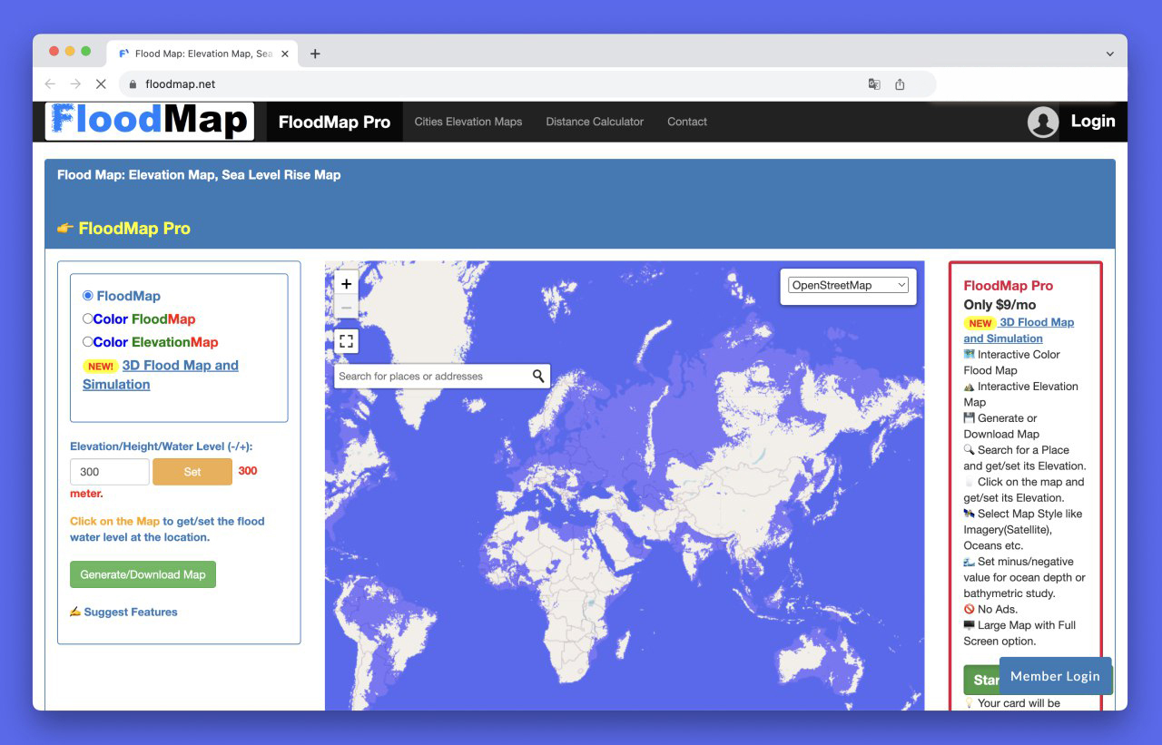The image size is (1162, 745).
Task: Open the Suggest Features link
Action: click(131, 612)
